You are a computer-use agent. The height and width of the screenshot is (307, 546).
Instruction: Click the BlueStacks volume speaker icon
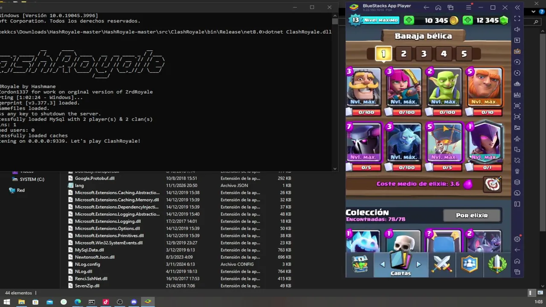(x=517, y=29)
